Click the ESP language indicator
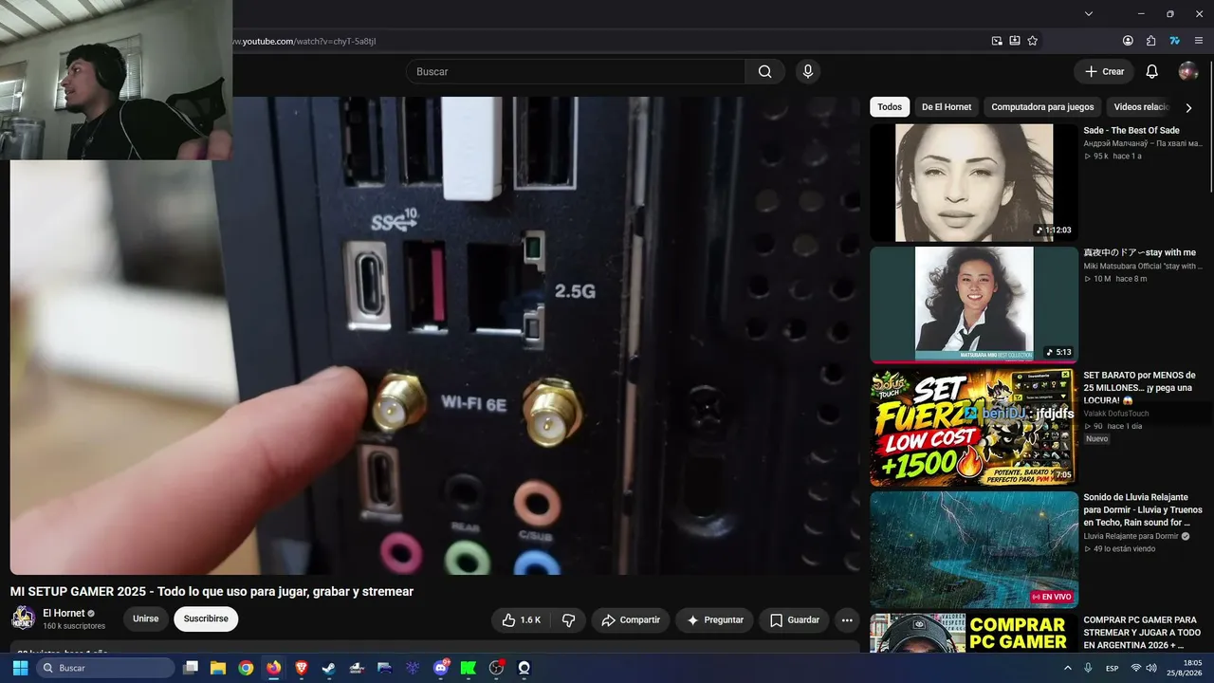 pos(1113,668)
